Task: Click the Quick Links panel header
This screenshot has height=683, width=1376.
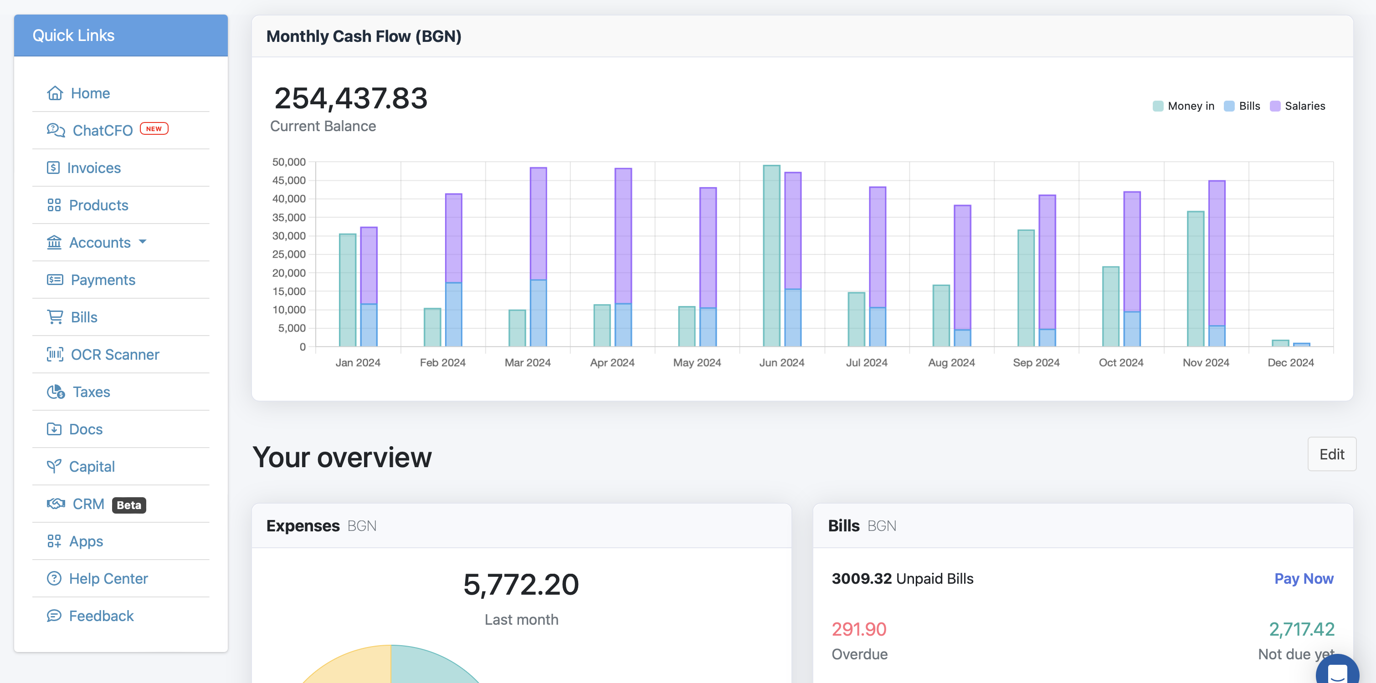Action: (x=121, y=35)
